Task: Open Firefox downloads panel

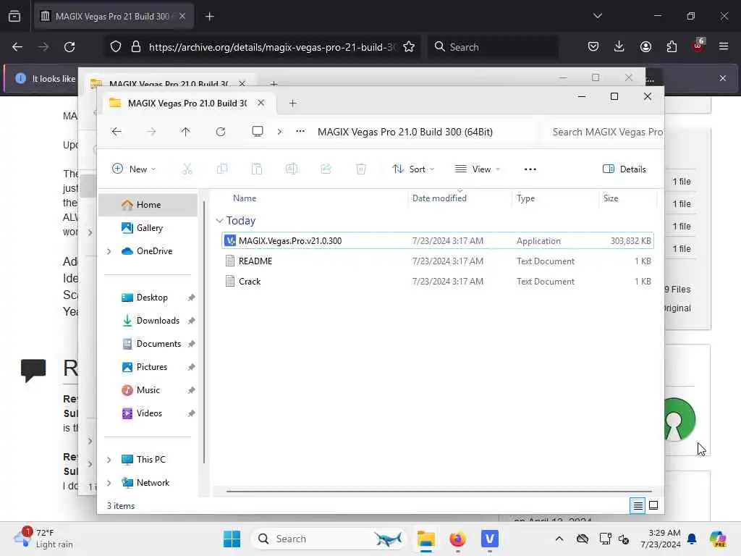Action: (x=619, y=47)
